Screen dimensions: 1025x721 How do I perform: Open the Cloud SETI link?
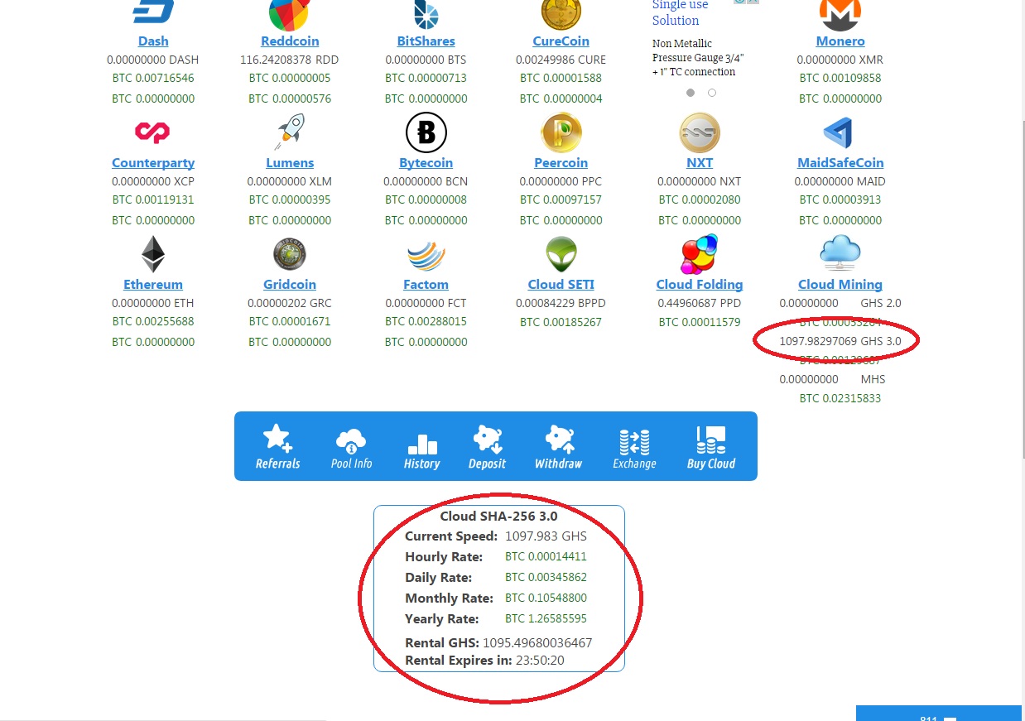(561, 285)
